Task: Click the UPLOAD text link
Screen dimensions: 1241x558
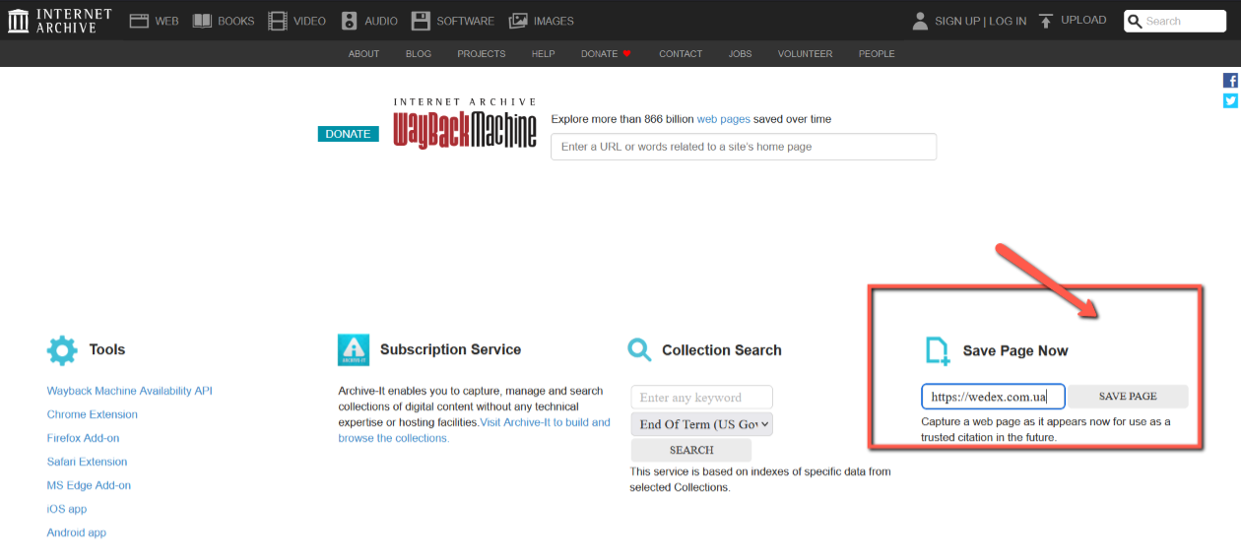Action: click(x=1083, y=21)
